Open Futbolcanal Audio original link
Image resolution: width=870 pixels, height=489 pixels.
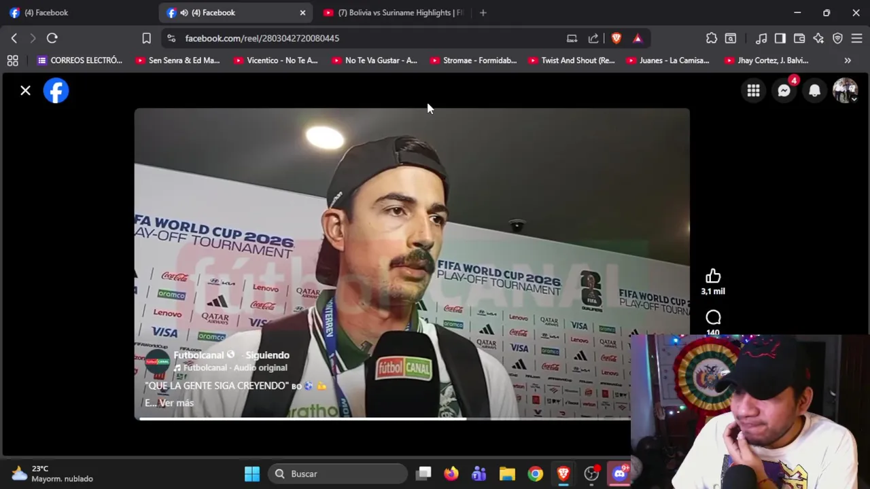pyautogui.click(x=235, y=367)
